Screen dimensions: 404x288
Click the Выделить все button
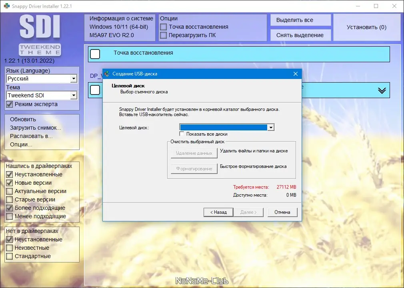pyautogui.click(x=300, y=20)
